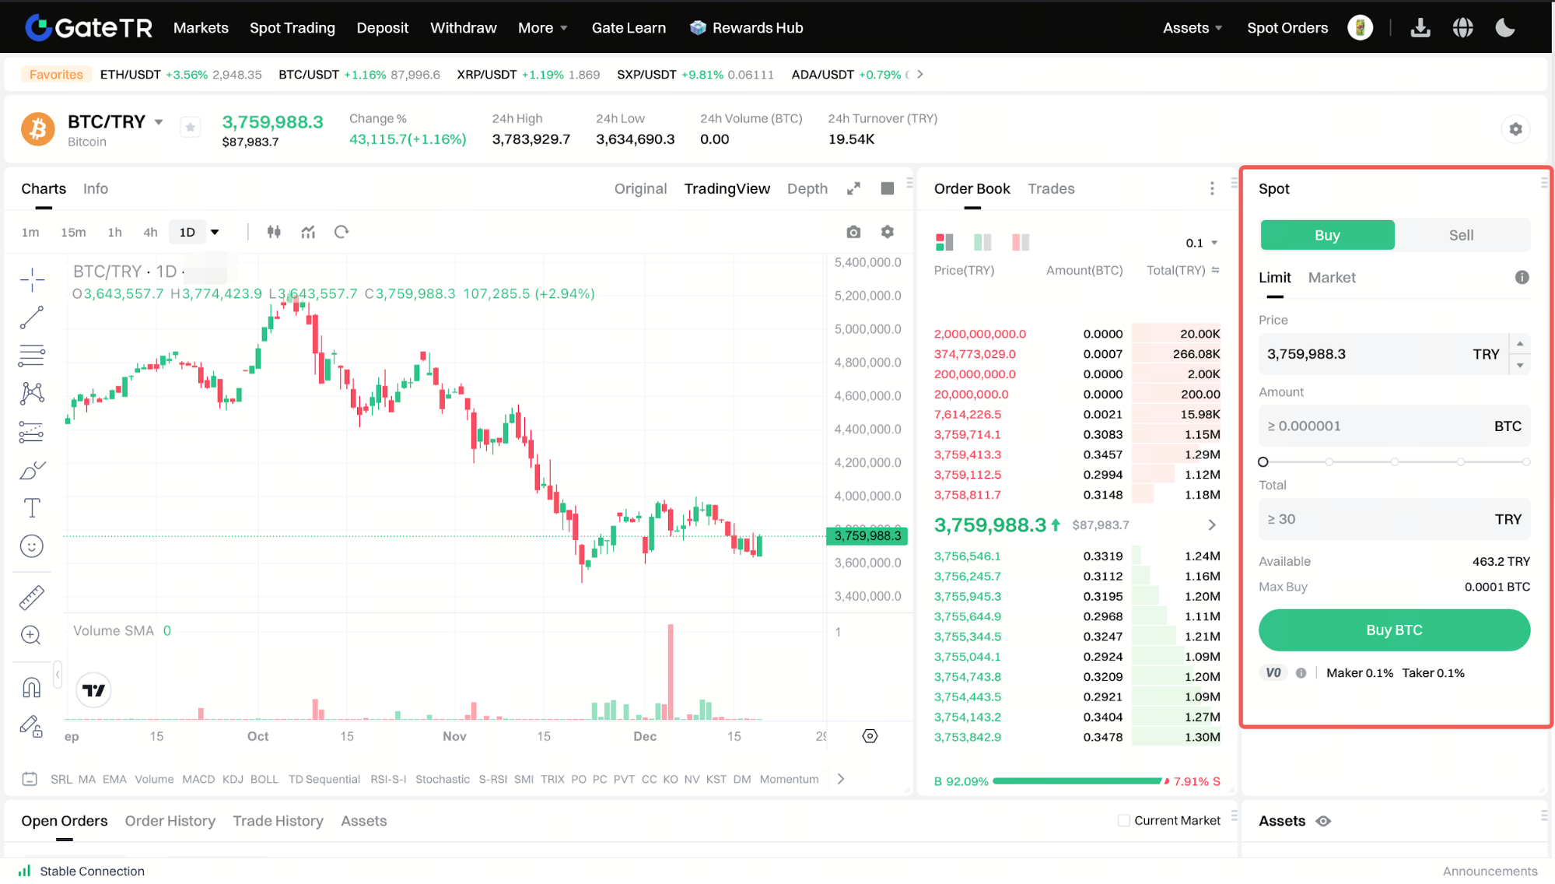1555x884 pixels.
Task: Take a chart screenshot with camera icon
Action: 853,232
